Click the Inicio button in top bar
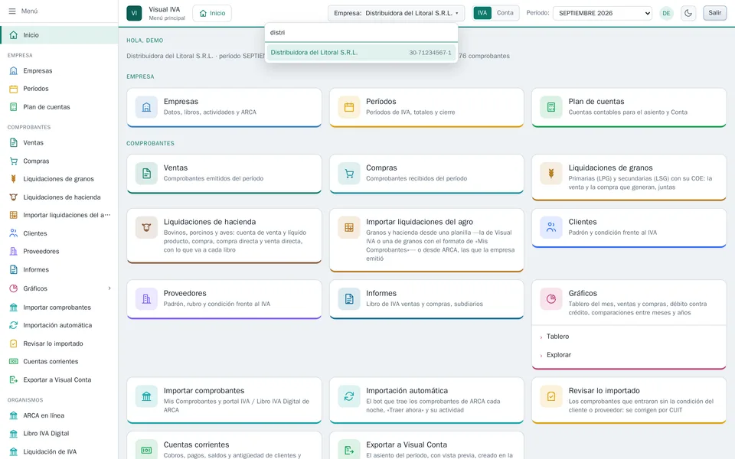This screenshot has height=459, width=735. pos(212,13)
